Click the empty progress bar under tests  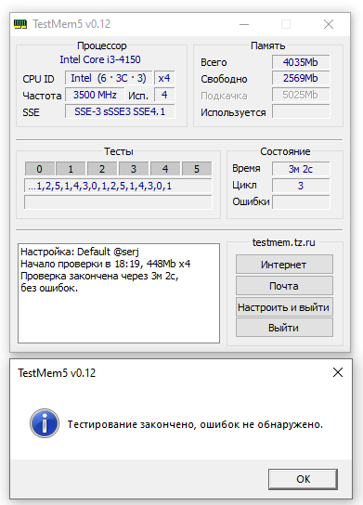[x=118, y=202]
